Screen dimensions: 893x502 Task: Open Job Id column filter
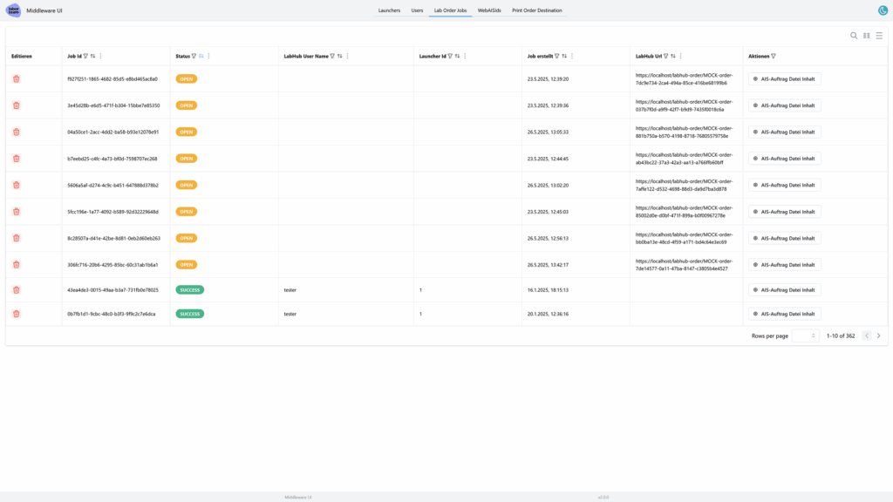coord(85,57)
